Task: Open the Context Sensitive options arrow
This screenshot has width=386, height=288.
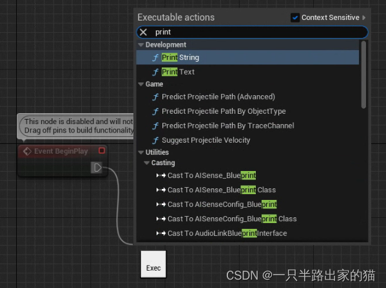Action: pyautogui.click(x=364, y=17)
